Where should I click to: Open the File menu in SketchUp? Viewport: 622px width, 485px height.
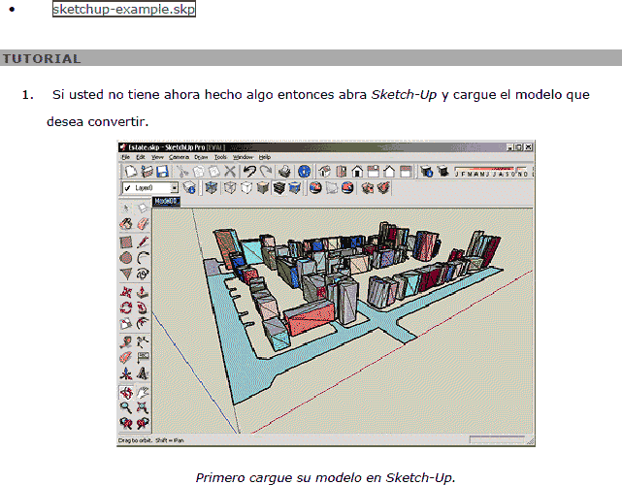click(x=126, y=157)
